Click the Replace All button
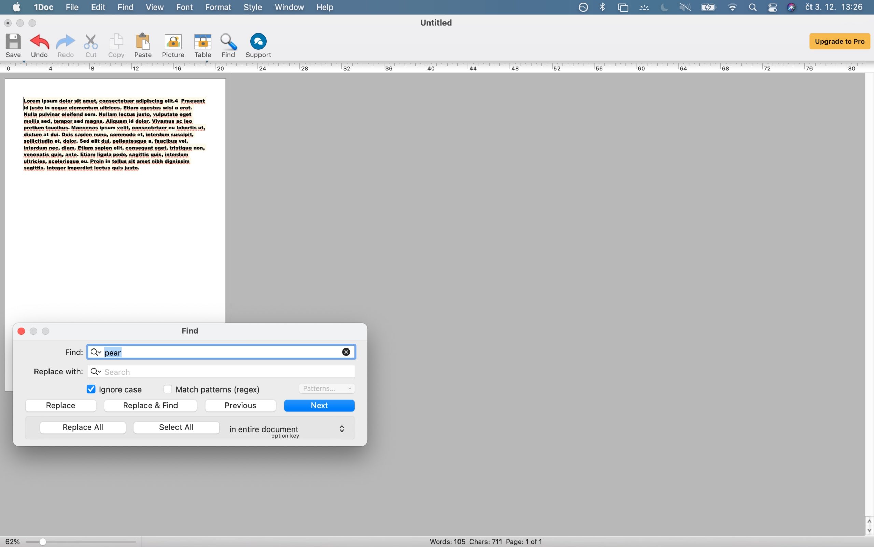The width and height of the screenshot is (874, 547). point(83,427)
